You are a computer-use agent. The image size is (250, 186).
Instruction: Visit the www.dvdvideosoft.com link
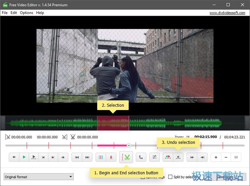tap(227, 13)
